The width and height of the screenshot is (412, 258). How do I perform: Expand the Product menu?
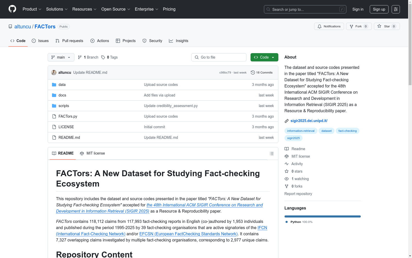pos(32,9)
